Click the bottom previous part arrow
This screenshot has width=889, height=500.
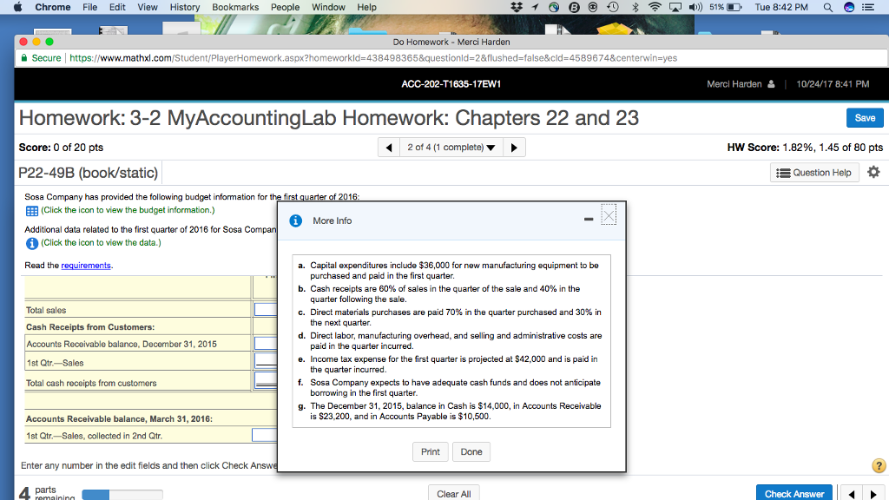[x=851, y=494]
